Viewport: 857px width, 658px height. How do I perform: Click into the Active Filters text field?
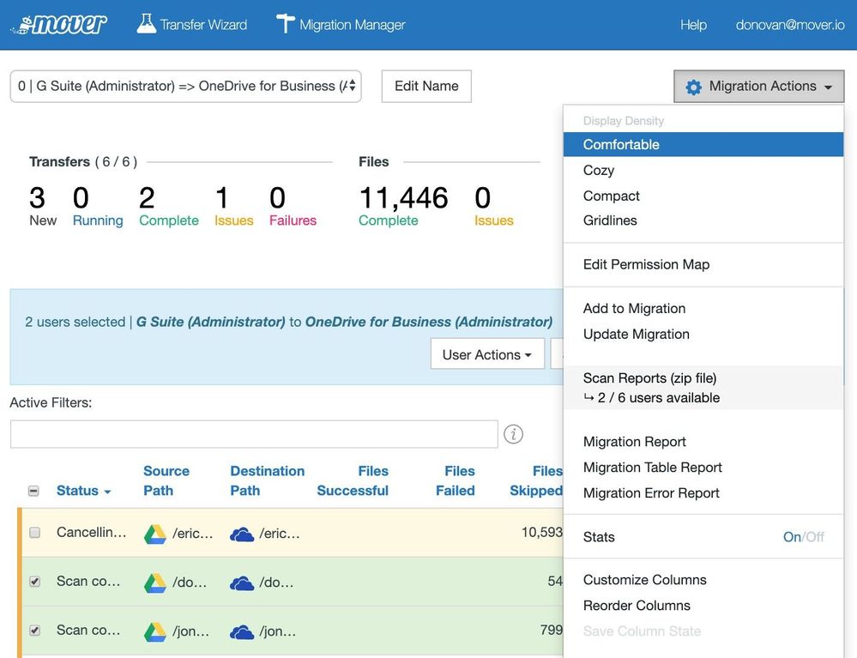[253, 434]
